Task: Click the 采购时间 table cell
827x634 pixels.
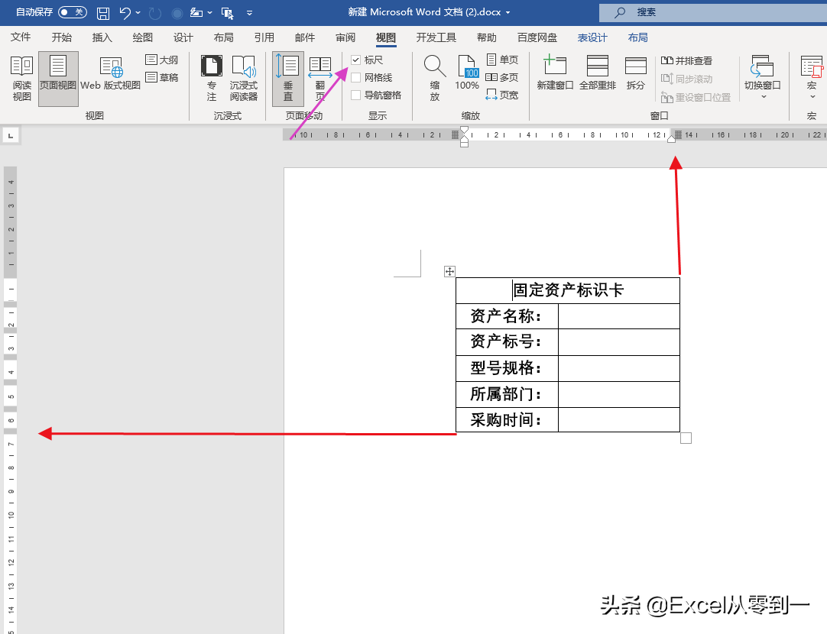Action: 507,420
